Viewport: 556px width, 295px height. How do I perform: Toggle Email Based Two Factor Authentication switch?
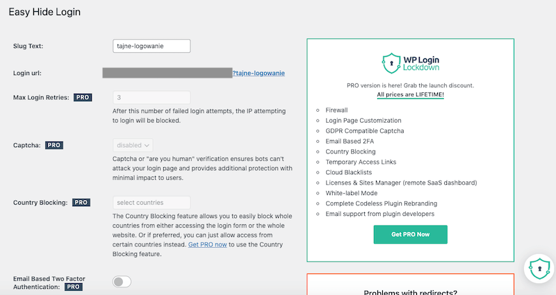(x=122, y=281)
